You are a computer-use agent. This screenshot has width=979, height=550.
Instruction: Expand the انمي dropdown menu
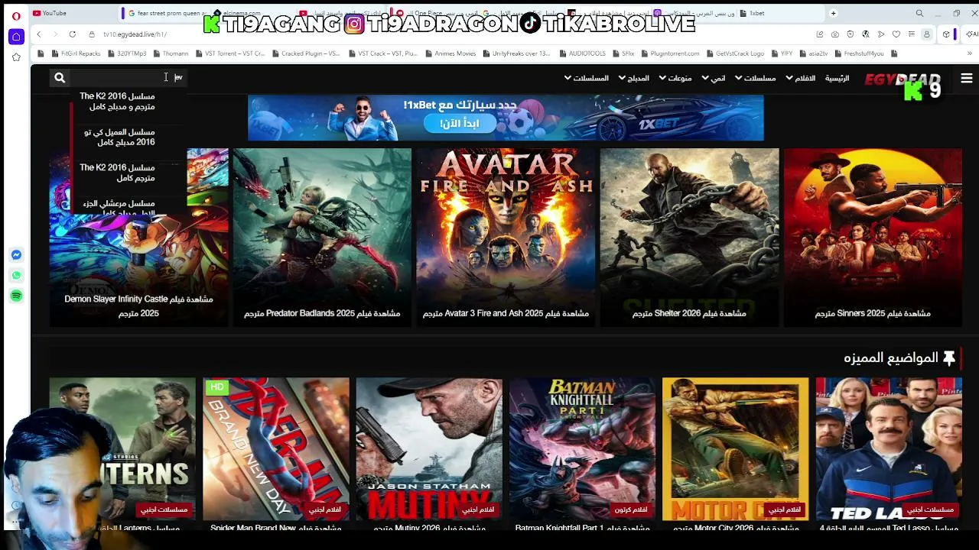(714, 78)
